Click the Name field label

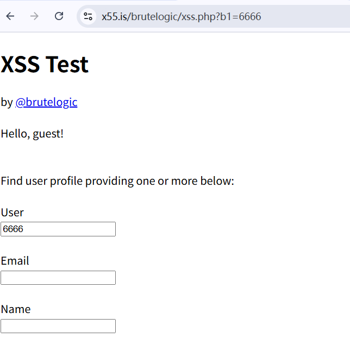click(x=16, y=309)
